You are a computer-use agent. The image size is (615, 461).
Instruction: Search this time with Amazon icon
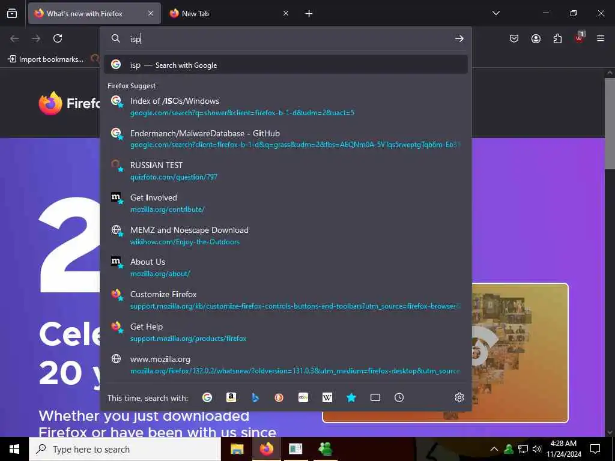pyautogui.click(x=231, y=397)
